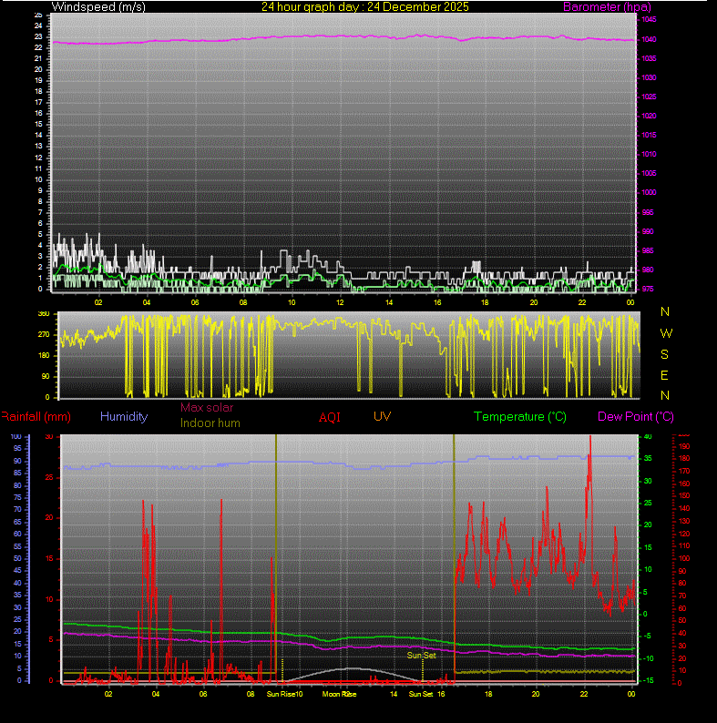Select the "23" windspeed axis value
Screen dimensions: 717x723
click(x=38, y=37)
